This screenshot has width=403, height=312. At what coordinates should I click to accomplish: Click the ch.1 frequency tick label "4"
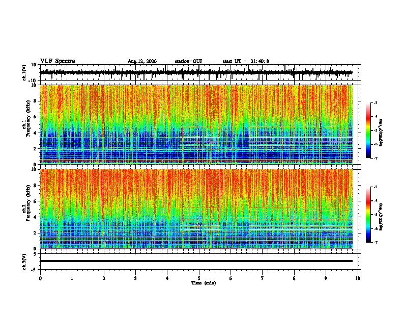point(35,133)
